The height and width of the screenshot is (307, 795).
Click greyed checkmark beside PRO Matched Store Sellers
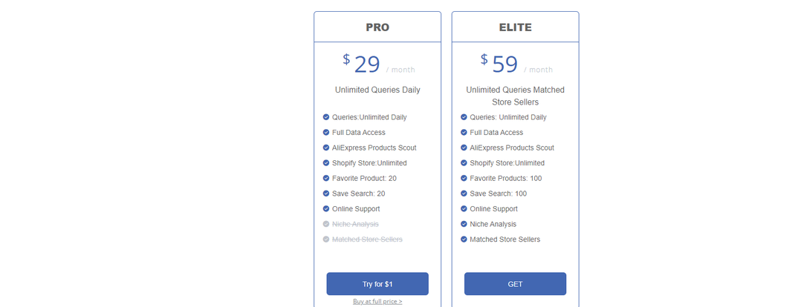[x=326, y=240]
